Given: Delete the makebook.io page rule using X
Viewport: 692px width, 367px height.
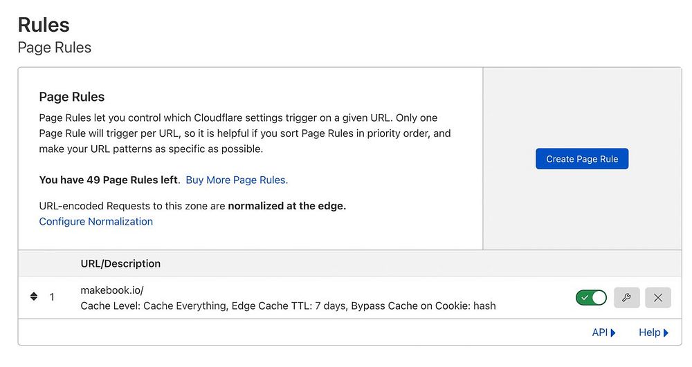Looking at the screenshot, I should 657,298.
